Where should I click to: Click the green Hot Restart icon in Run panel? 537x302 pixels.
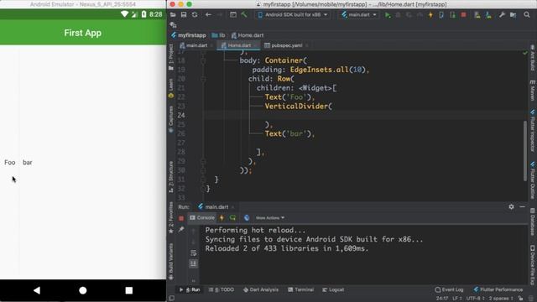(232, 218)
